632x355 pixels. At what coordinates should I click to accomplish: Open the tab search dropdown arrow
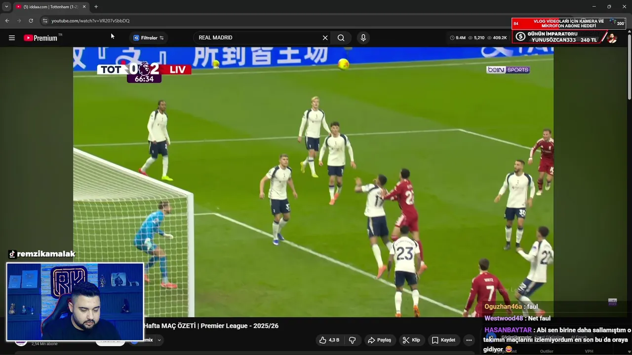pos(6,6)
